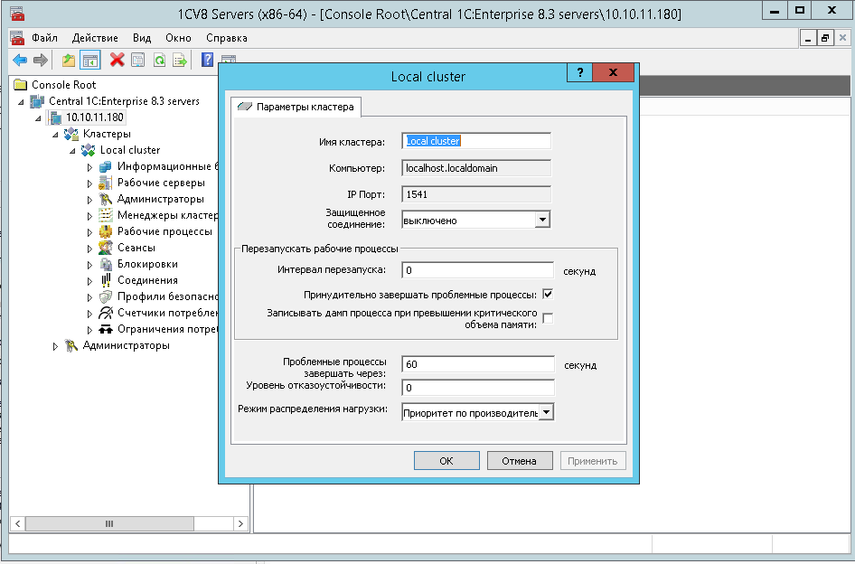Expand the bottom 'Администраторы' node under server
This screenshot has height=564, width=855.
(55, 345)
